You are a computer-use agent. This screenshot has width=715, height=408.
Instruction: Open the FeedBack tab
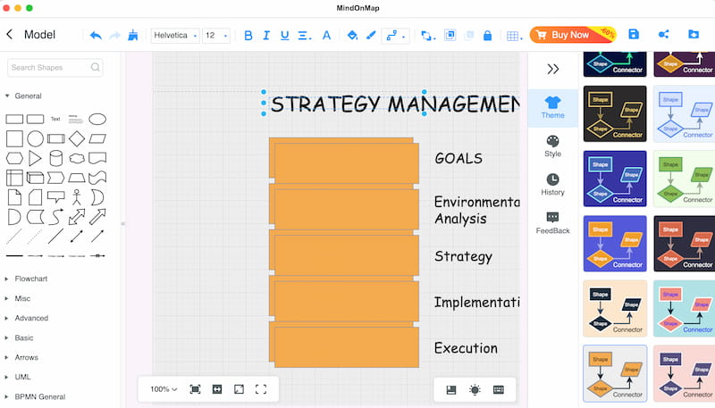pyautogui.click(x=552, y=222)
